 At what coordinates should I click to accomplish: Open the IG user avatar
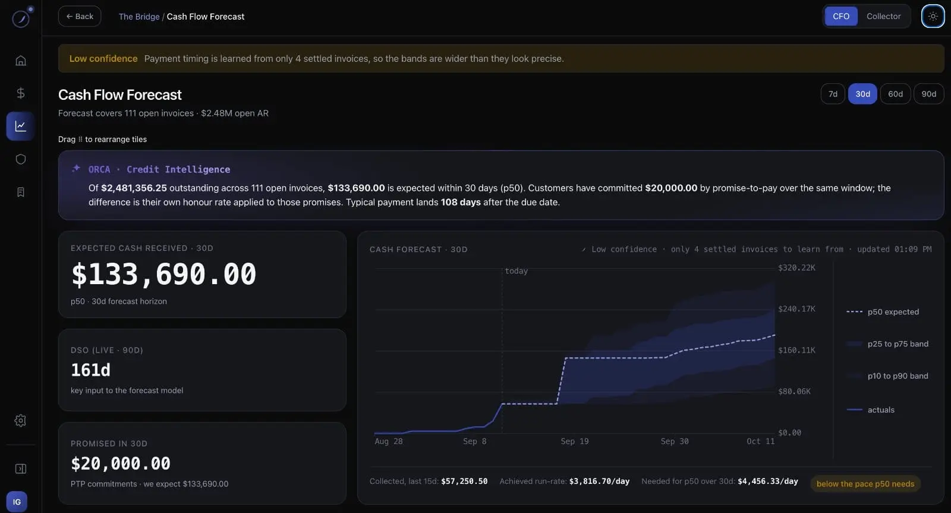17,502
